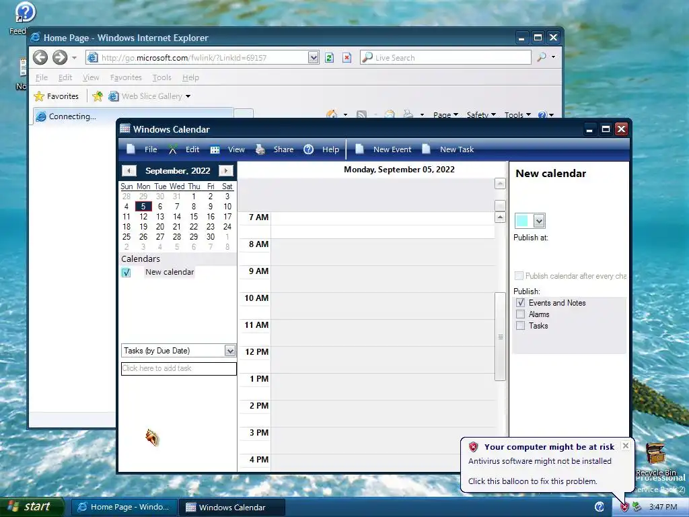
Task: Click the Read Mail icon in IE
Action: coord(390,114)
